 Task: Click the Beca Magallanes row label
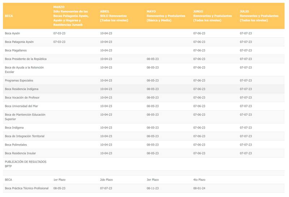(x=16, y=50)
